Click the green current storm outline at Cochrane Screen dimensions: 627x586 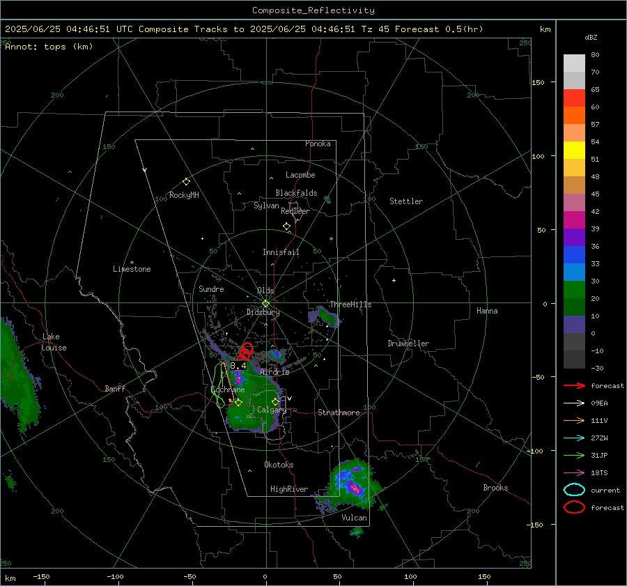[x=218, y=385]
